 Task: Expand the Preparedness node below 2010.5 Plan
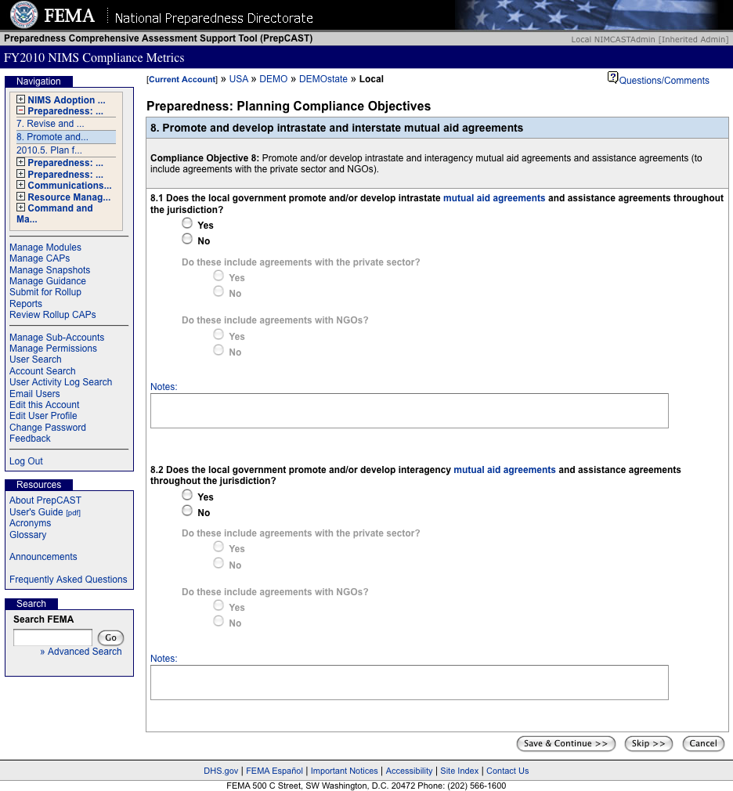pos(20,162)
